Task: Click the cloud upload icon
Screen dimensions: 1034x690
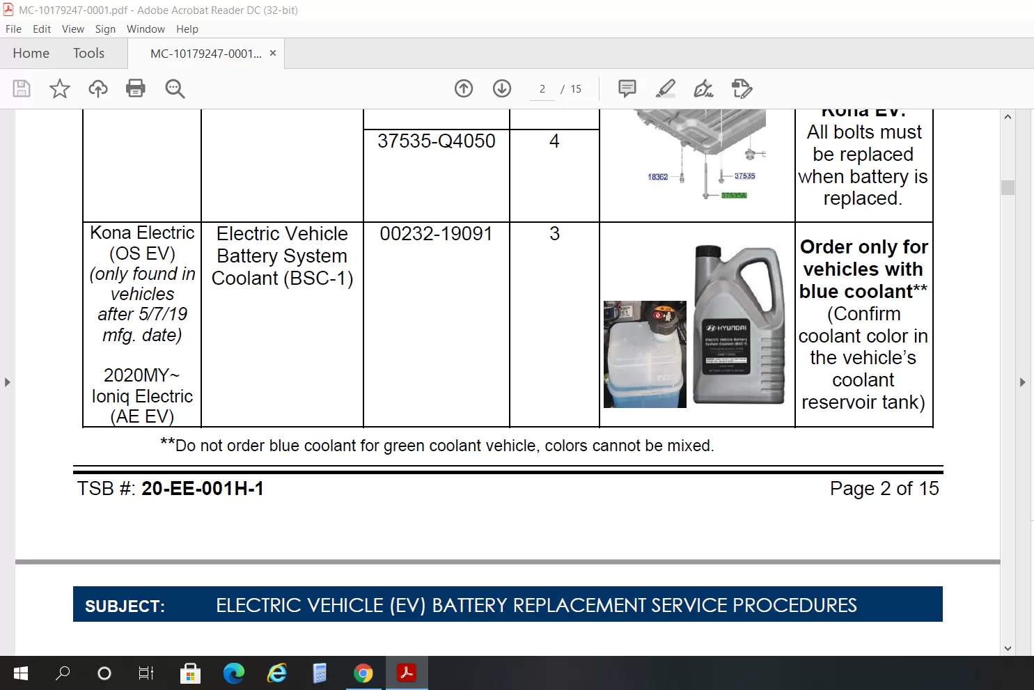Action: click(98, 88)
